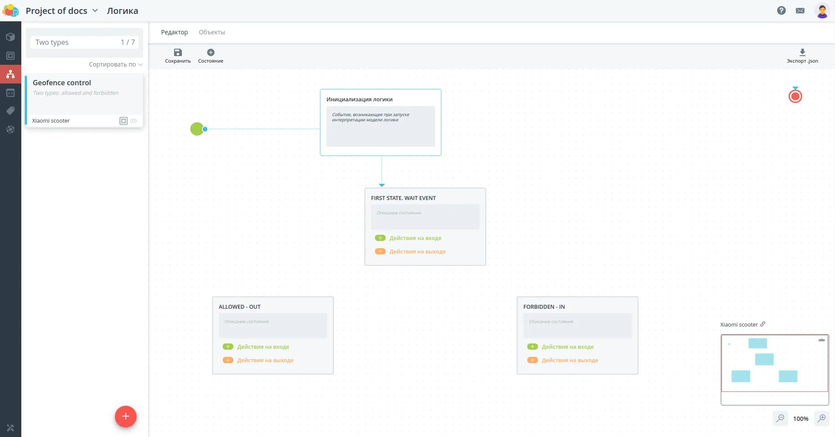
Task: Switch to the Редактор tab
Action: (174, 32)
